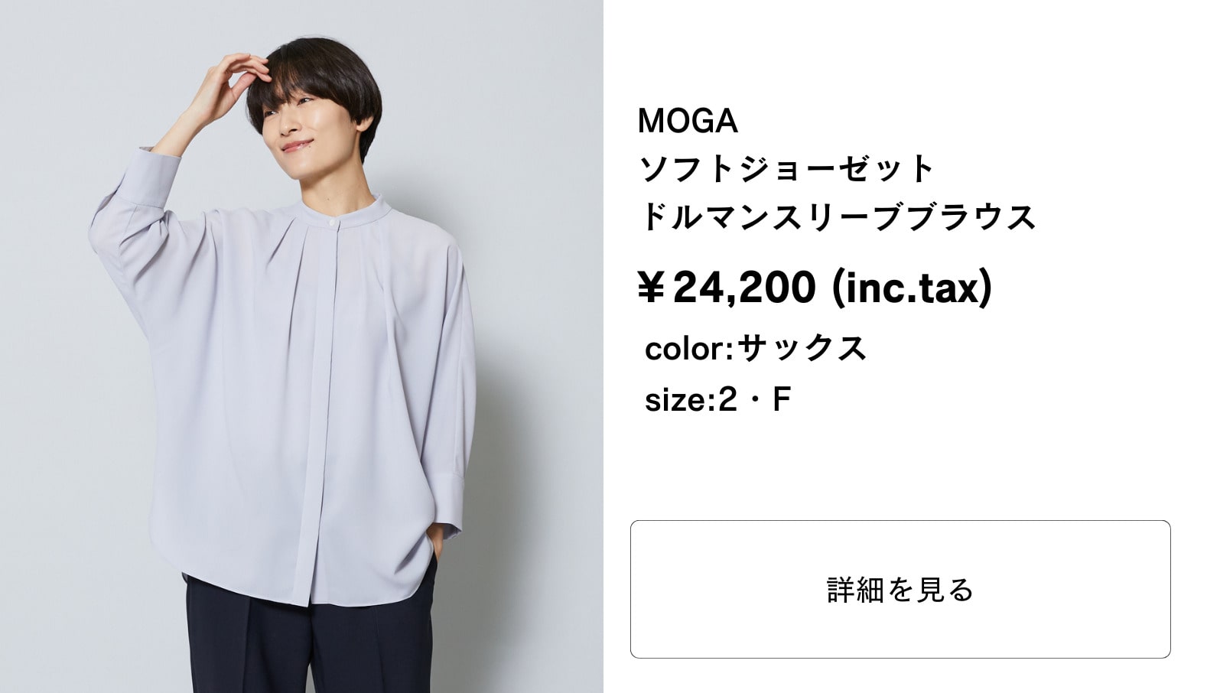Click the white collar button on blouse
Screen dimensions: 1207x693
click(x=332, y=220)
